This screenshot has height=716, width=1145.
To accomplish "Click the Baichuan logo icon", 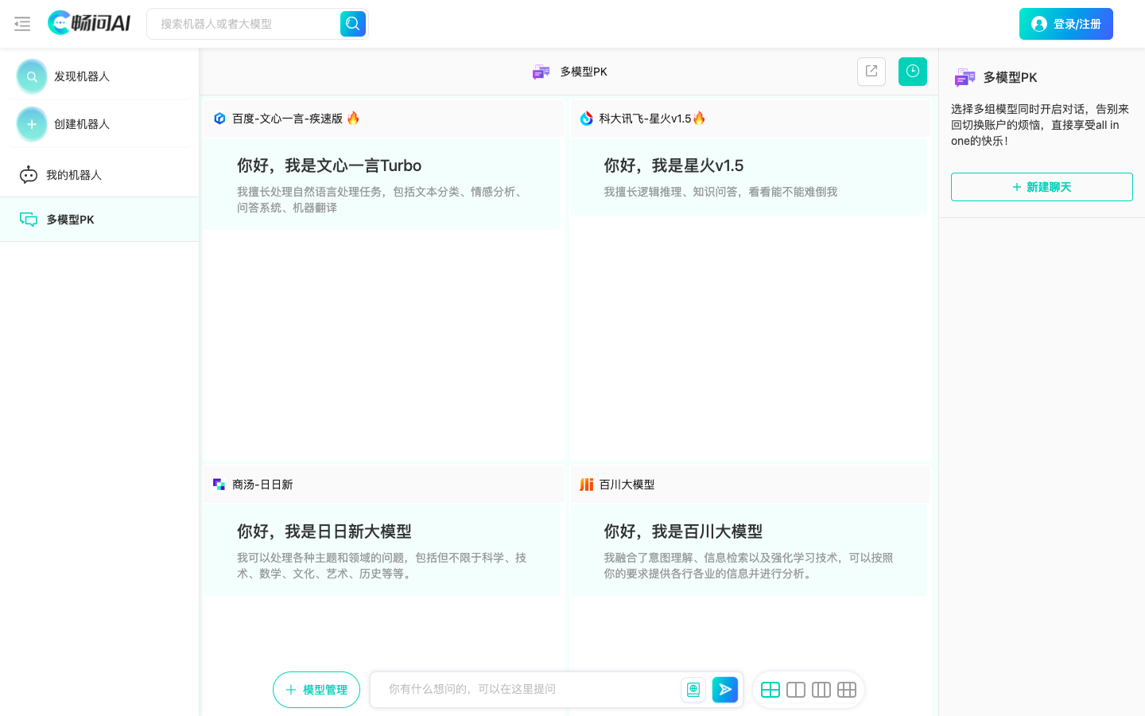I will [586, 484].
